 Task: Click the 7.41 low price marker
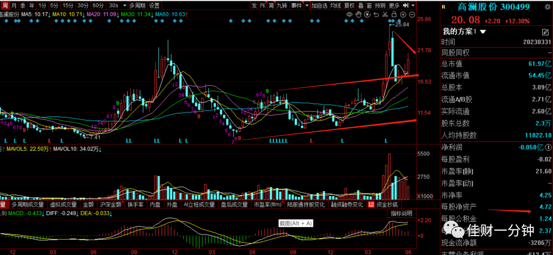(x=95, y=137)
